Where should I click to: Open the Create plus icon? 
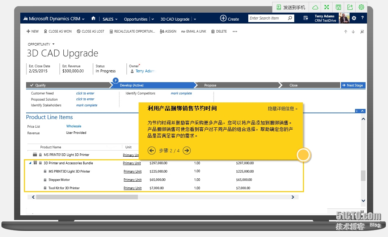pyautogui.click(x=223, y=18)
